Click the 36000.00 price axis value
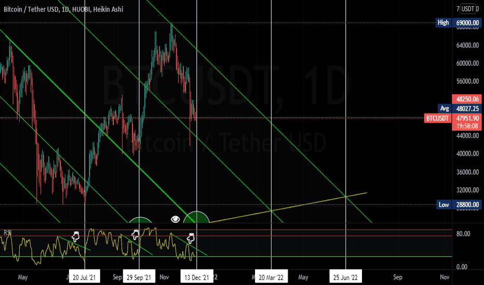484x285 pixels. (467, 172)
